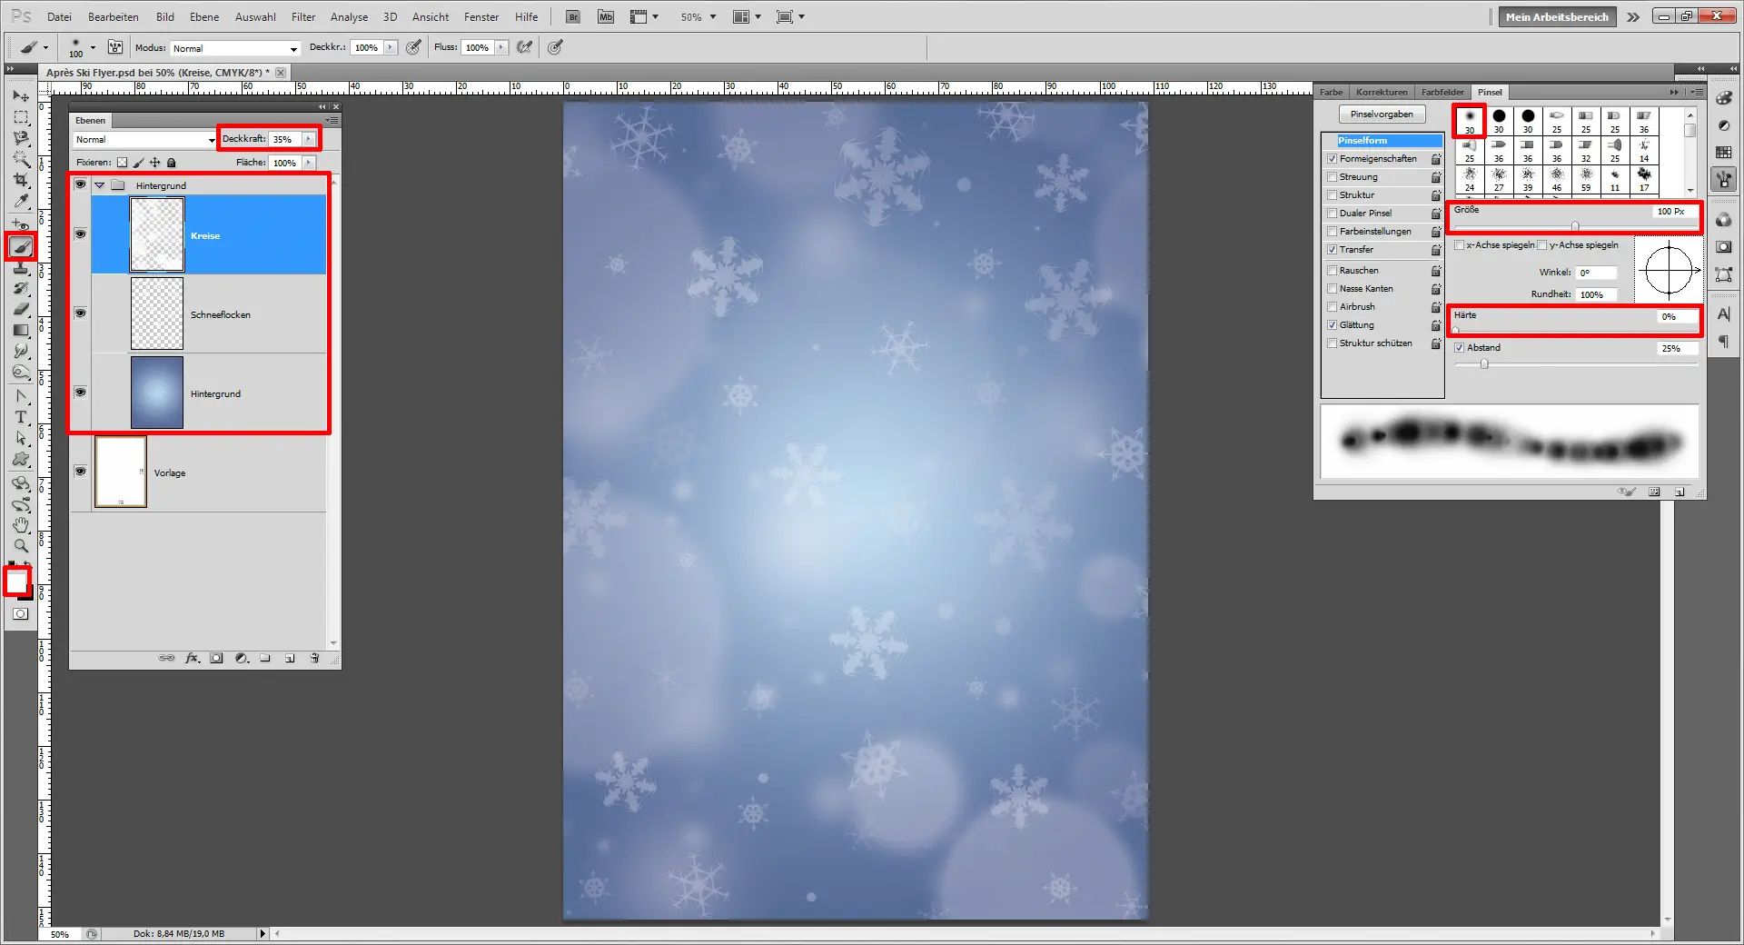
Task: Click the white foreground color swatch
Action: point(15,579)
